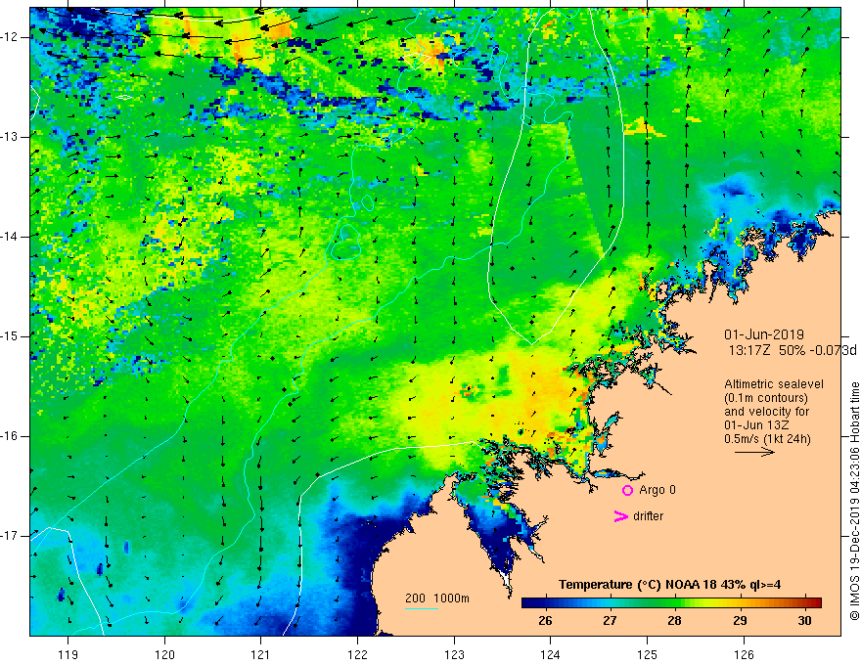The width and height of the screenshot is (861, 665).
Task: Click the colorbar value 26
Action: coord(545,621)
